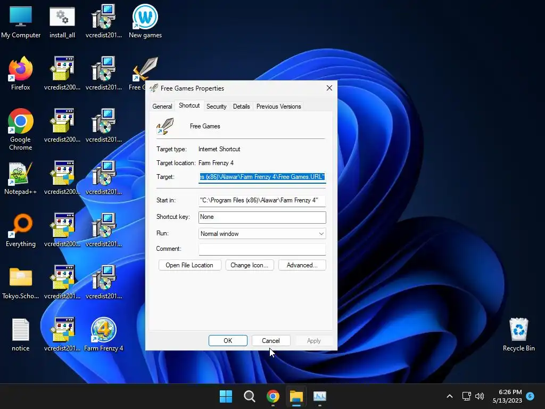Screen dimensions: 545x409
Task: Select the Google Chrome desktop shortcut
Action: pyautogui.click(x=21, y=129)
